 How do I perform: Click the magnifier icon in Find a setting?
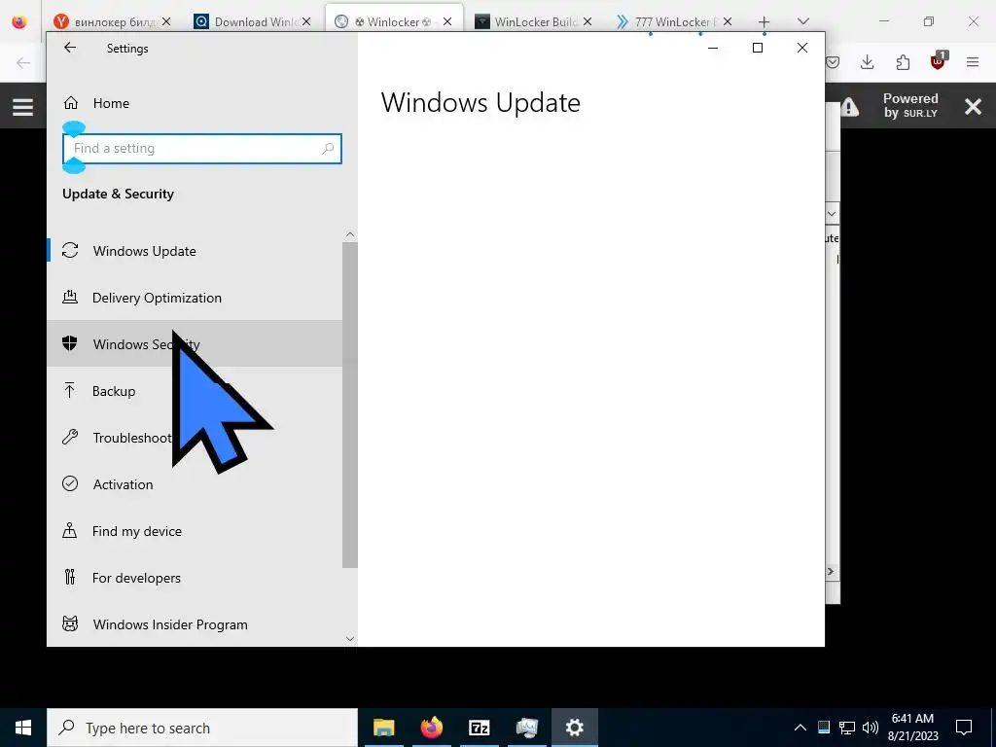[x=328, y=149]
